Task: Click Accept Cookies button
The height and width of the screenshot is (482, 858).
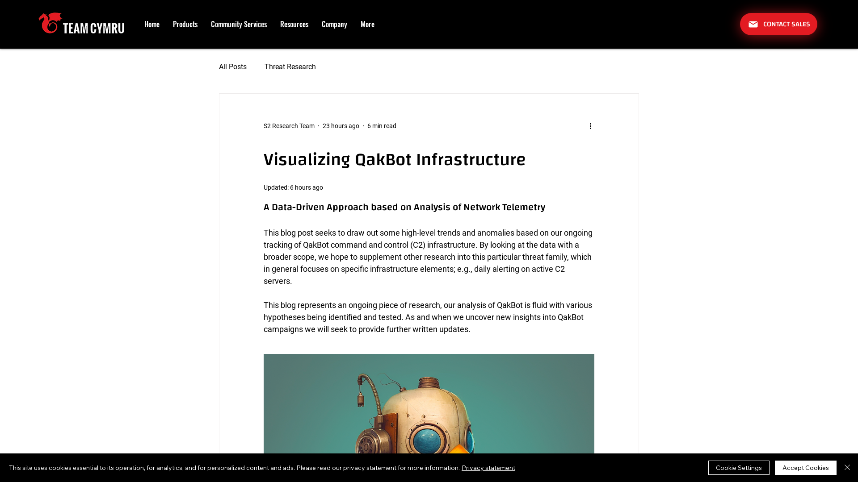Action: (x=806, y=468)
